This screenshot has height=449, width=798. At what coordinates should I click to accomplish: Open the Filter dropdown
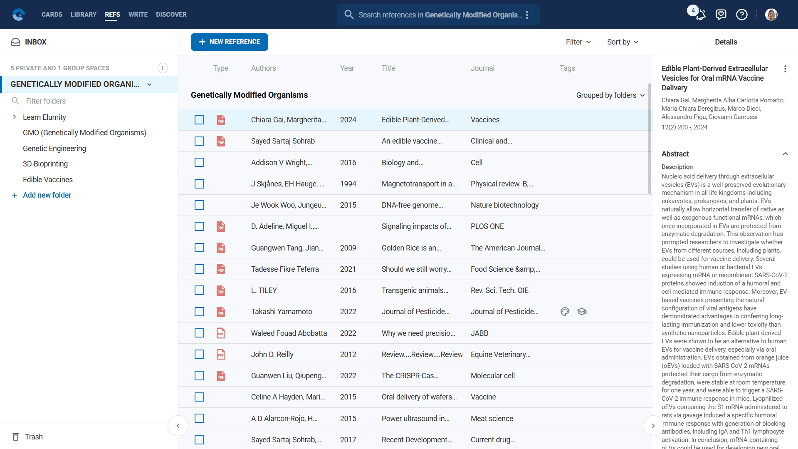pos(578,42)
